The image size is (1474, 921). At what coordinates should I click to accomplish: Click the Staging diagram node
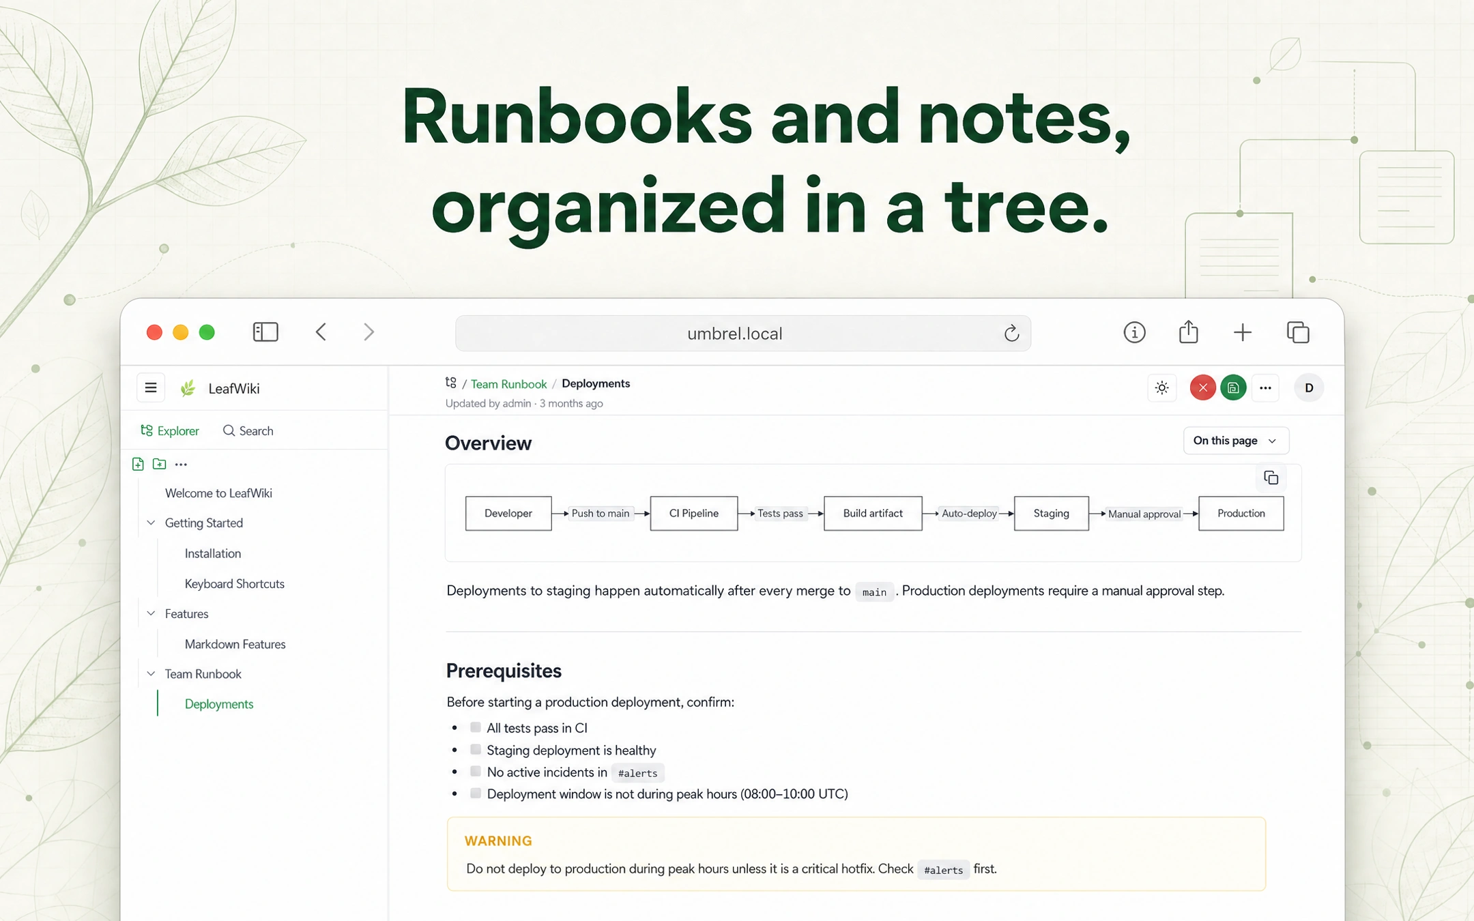(1051, 513)
